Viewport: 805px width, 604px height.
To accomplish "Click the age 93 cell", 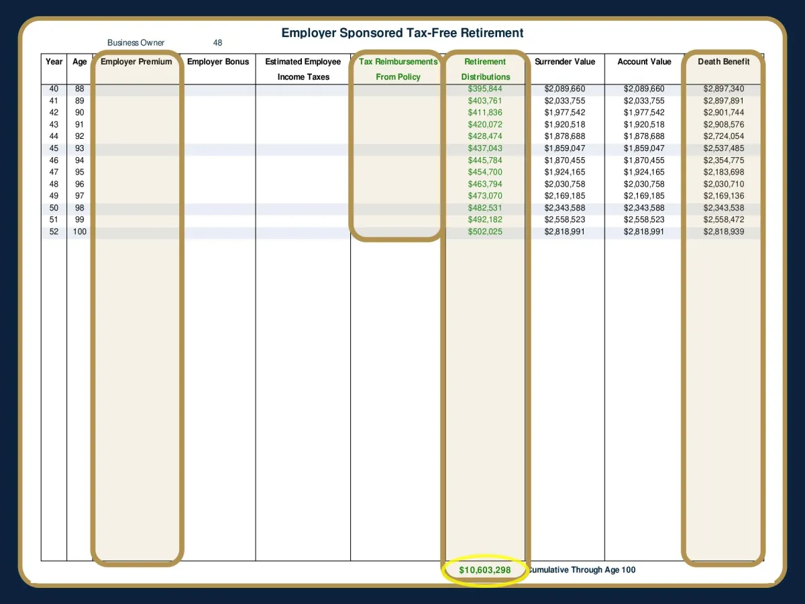I will 80,148.
